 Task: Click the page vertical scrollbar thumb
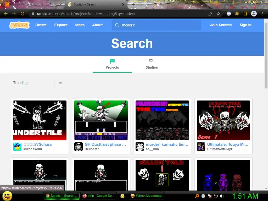(x=266, y=55)
